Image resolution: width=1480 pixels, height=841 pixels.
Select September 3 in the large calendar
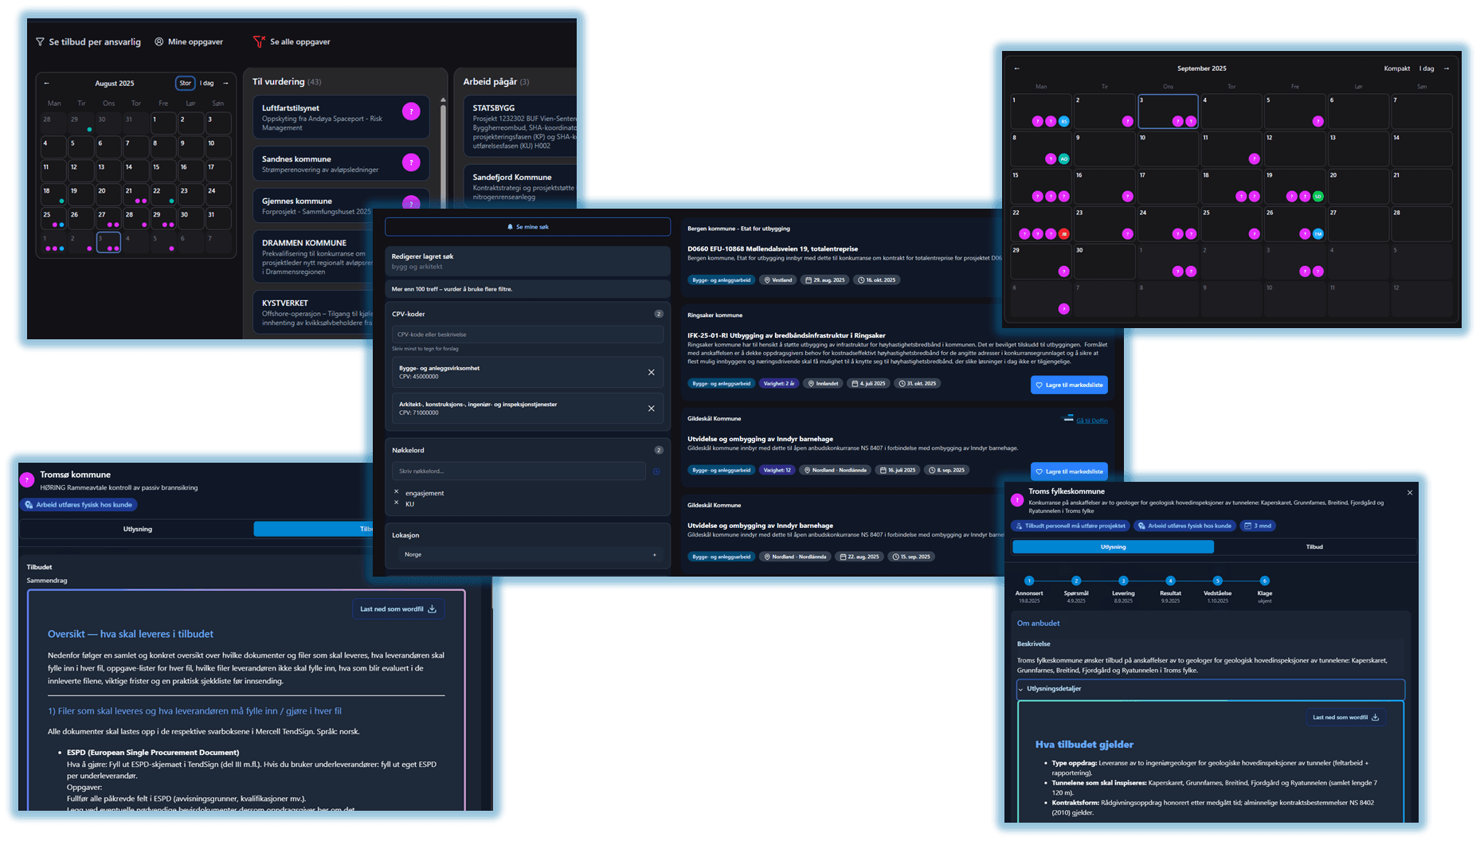[1168, 111]
